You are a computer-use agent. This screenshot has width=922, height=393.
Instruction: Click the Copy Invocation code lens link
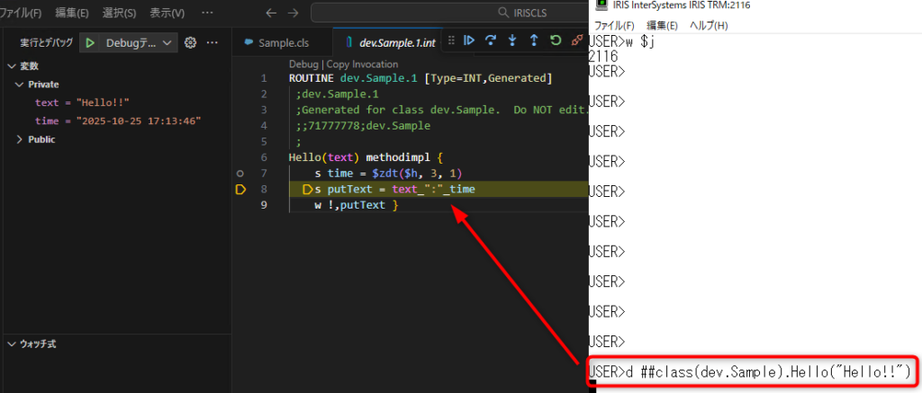click(362, 65)
